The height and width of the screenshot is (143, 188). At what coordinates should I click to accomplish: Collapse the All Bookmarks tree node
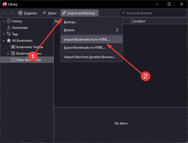pyautogui.click(x=3, y=41)
